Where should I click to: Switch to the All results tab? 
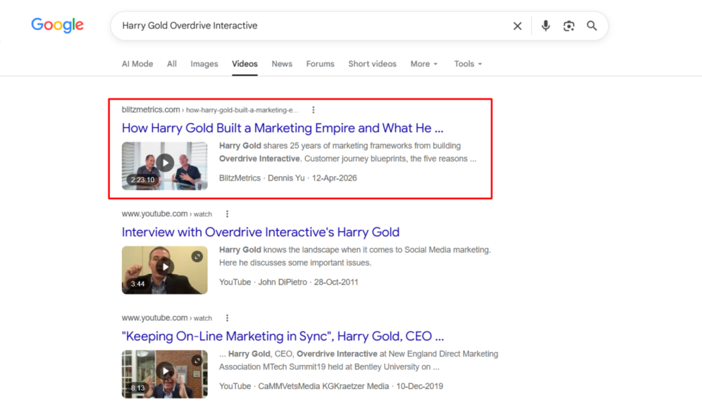coord(172,64)
